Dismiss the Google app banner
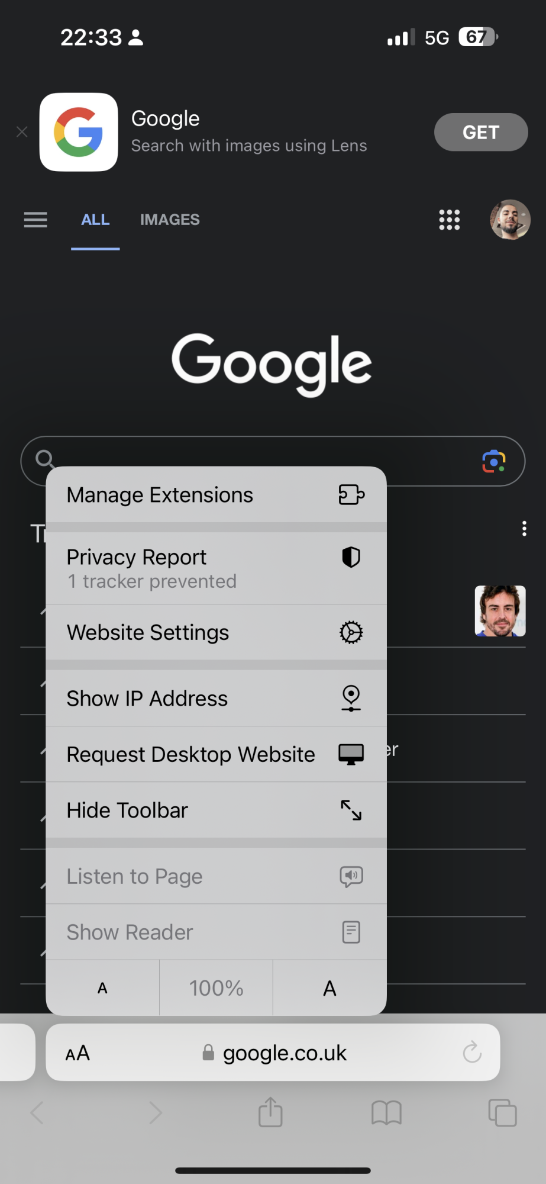Screen dimensions: 546x1184 (22, 132)
